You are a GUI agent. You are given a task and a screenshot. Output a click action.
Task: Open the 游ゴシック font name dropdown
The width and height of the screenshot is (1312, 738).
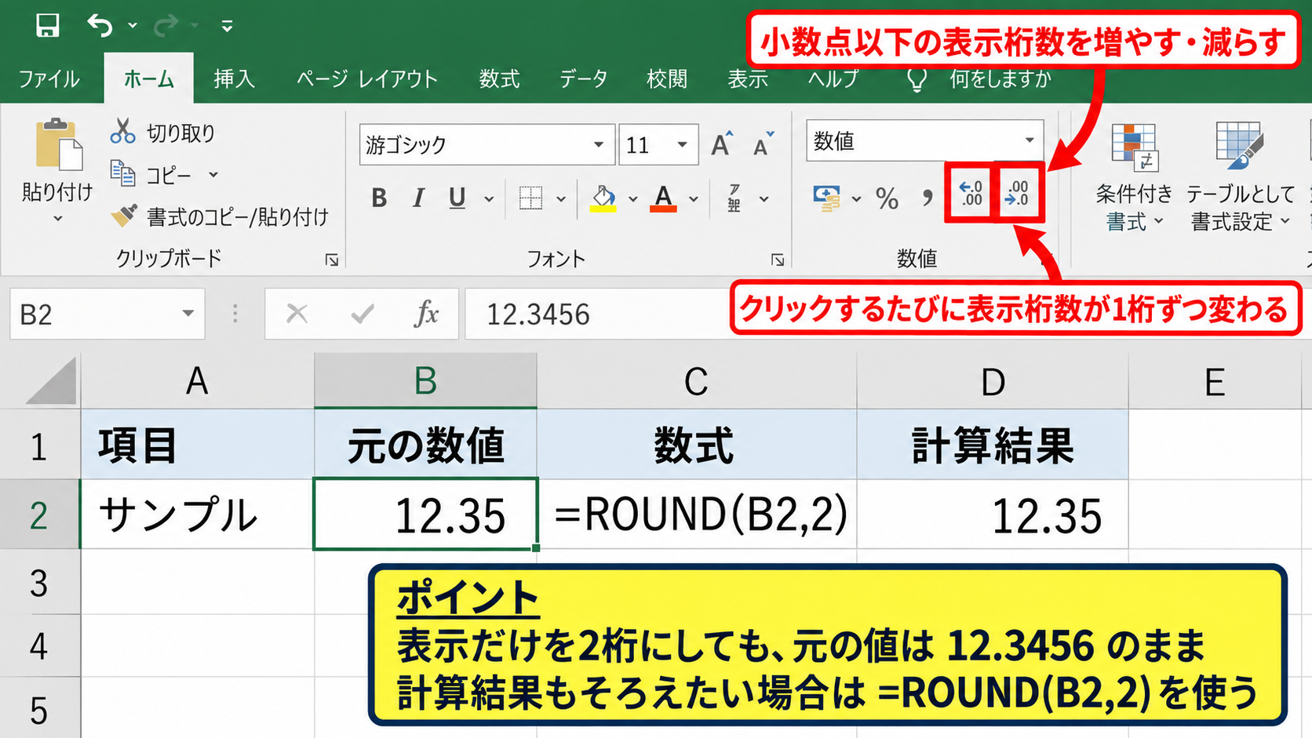pyautogui.click(x=598, y=144)
